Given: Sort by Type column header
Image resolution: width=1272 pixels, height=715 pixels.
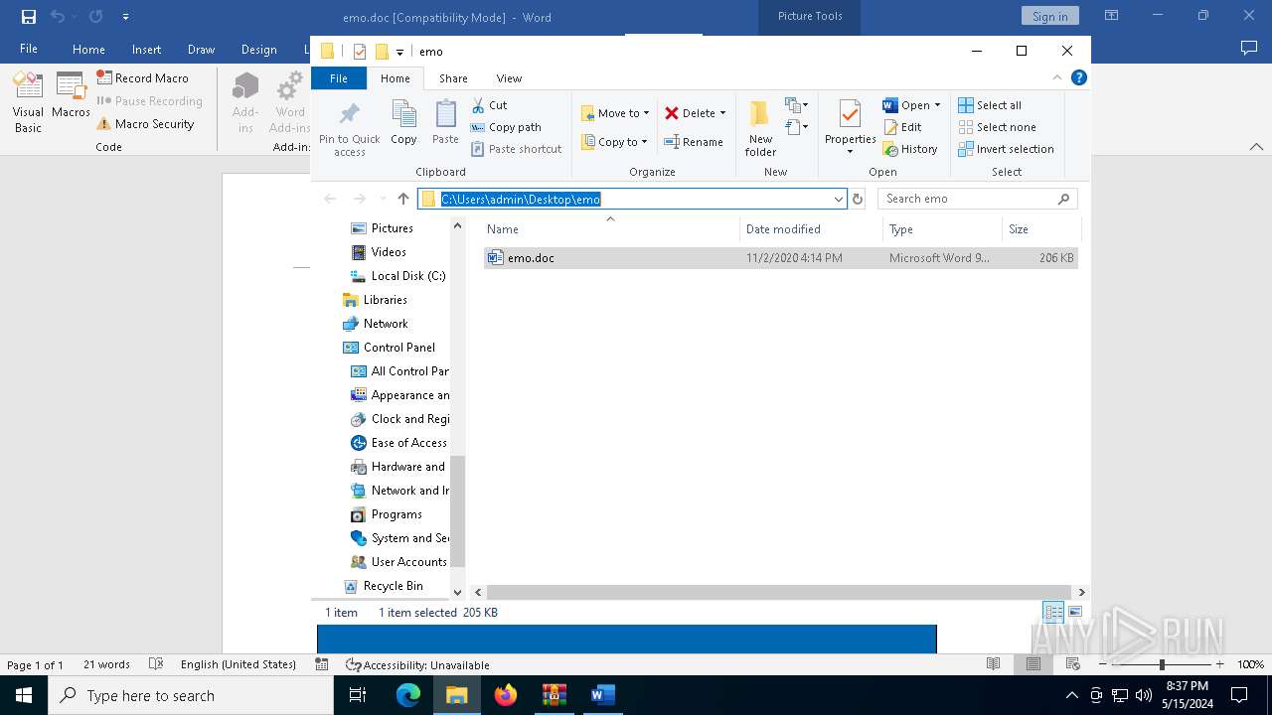Looking at the screenshot, I should 942,229.
